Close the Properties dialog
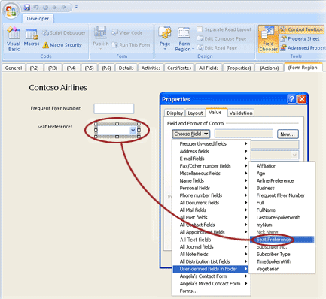This screenshot has height=299, width=326. tap(302, 99)
